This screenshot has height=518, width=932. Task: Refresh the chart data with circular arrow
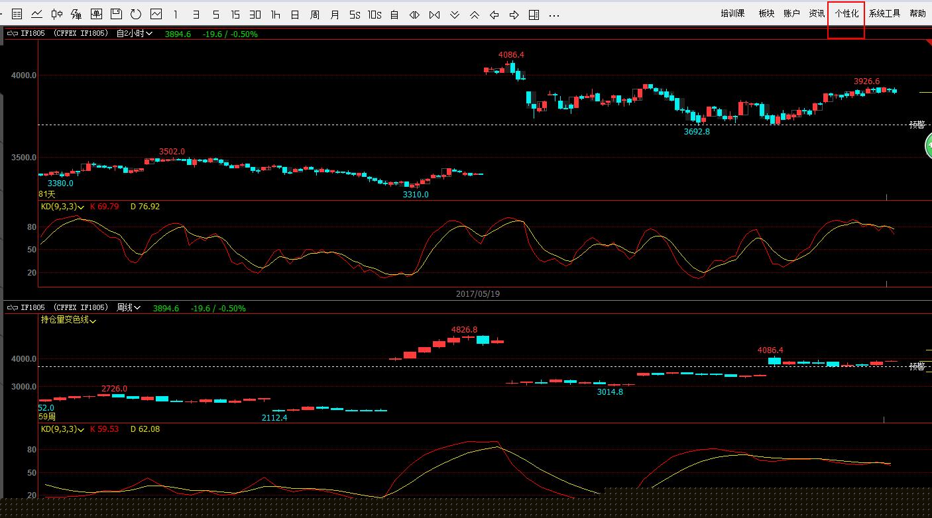pos(136,14)
